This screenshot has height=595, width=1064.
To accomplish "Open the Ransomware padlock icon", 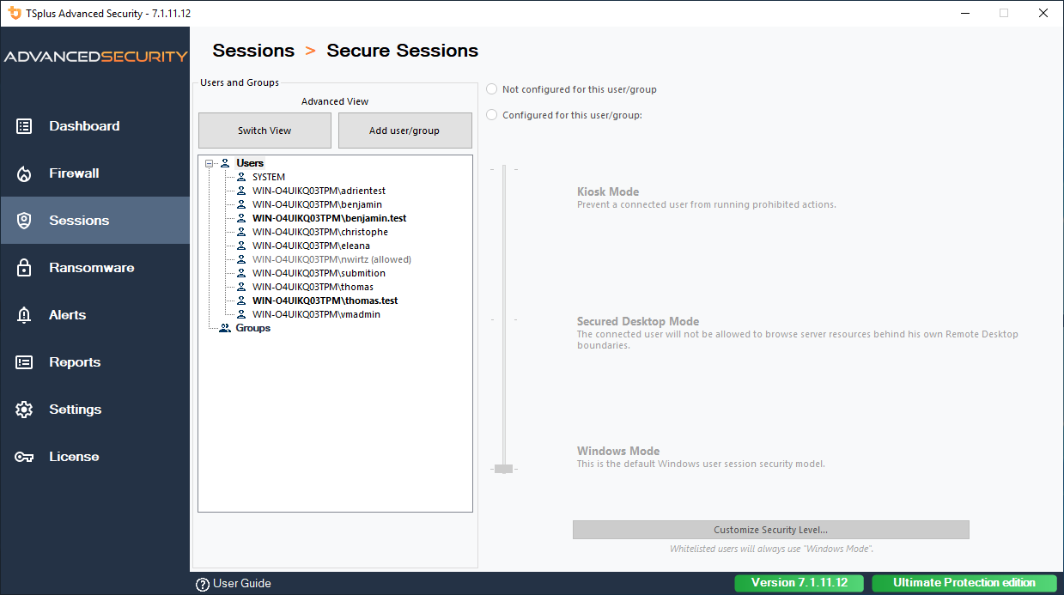I will point(23,267).
